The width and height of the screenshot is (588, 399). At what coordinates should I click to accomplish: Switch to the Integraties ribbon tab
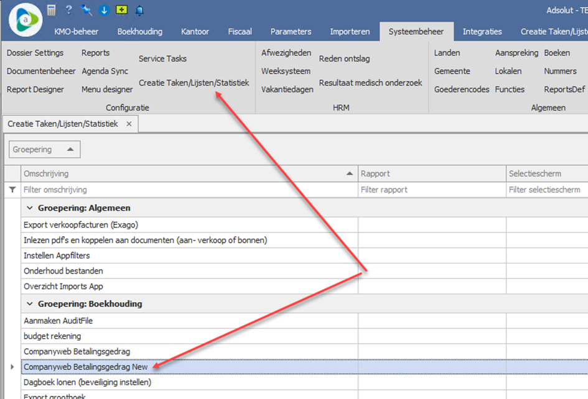(482, 32)
